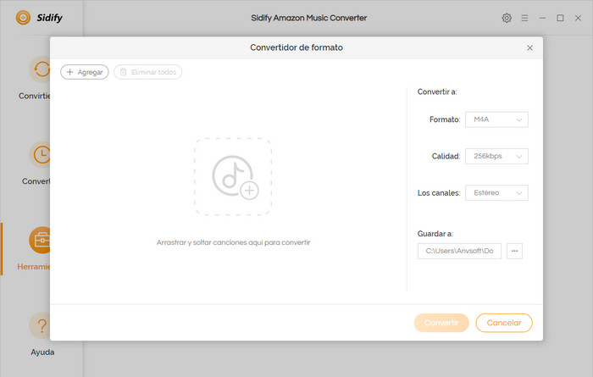Select the Convertir refresh-arrows sidebar icon
This screenshot has width=593, height=377.
[40, 69]
